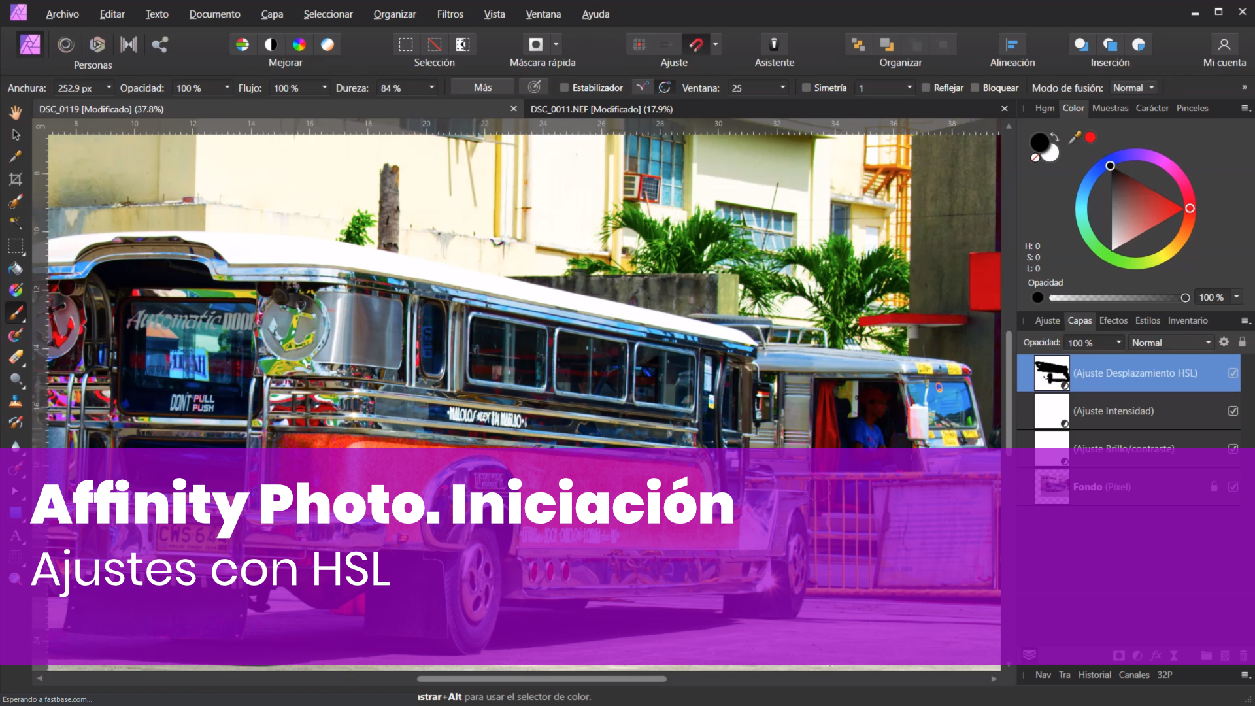Apply Auto Levels enhancement
This screenshot has height=706, width=1255.
pyautogui.click(x=243, y=44)
